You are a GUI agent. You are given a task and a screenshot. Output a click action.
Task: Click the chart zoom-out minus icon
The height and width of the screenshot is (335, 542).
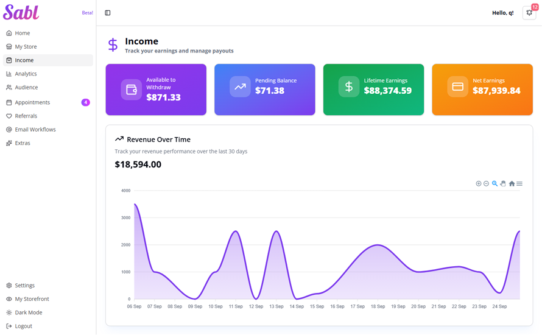click(487, 183)
